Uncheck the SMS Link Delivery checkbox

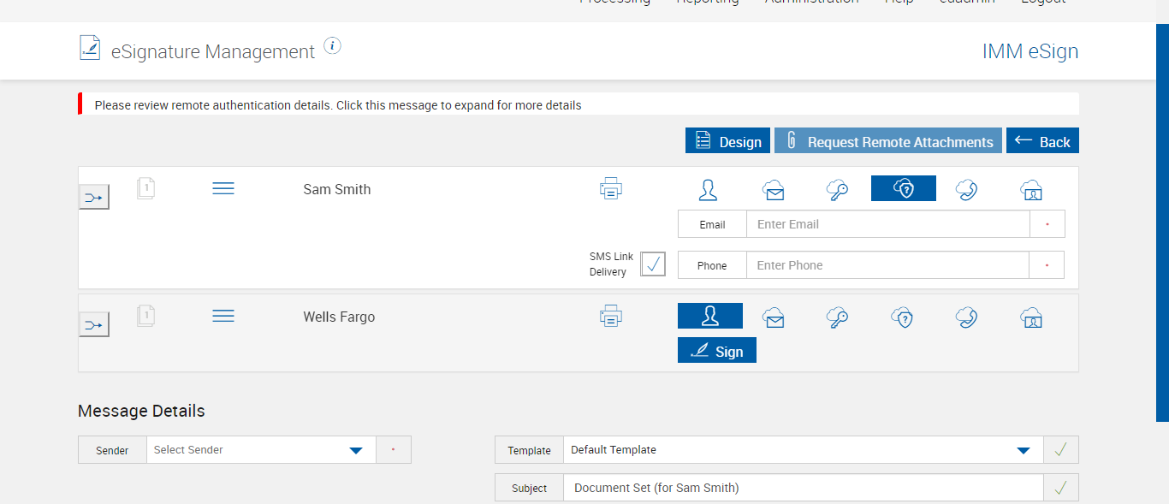click(x=653, y=264)
